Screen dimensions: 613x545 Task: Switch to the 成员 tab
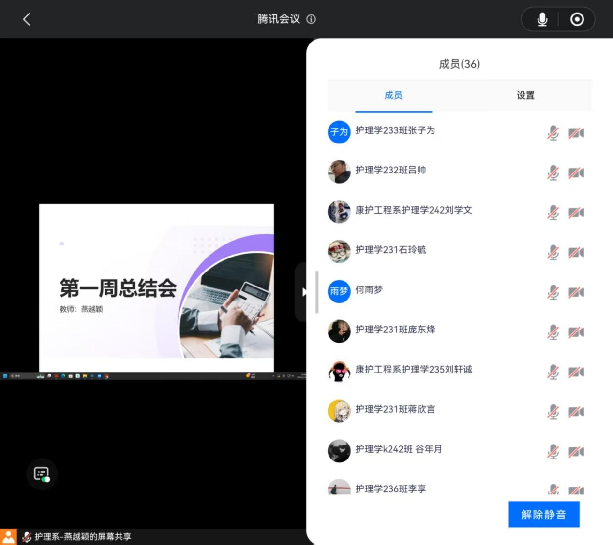pyautogui.click(x=393, y=95)
